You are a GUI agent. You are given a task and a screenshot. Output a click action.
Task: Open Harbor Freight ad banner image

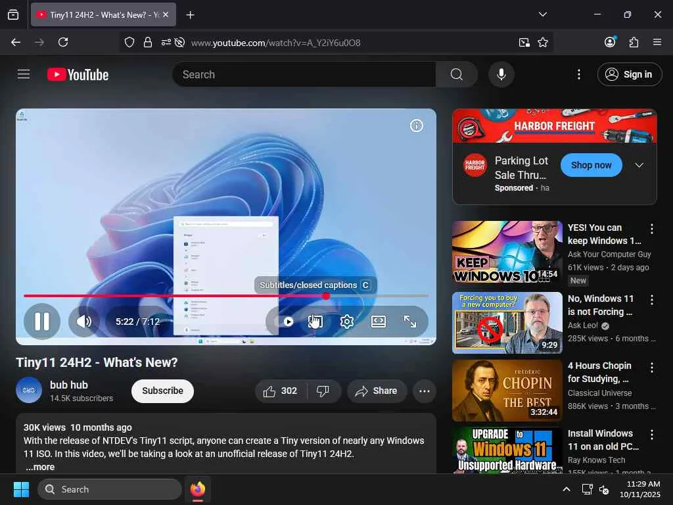click(555, 126)
